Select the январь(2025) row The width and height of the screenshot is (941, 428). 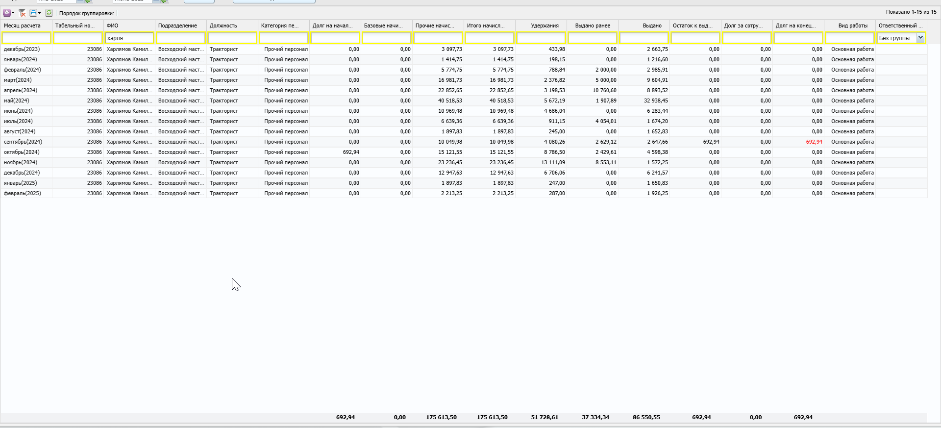point(464,183)
